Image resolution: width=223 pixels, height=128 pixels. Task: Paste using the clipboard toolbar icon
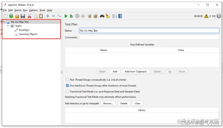coord(41,16)
